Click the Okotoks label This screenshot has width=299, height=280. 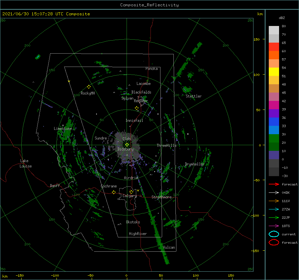[133, 222]
